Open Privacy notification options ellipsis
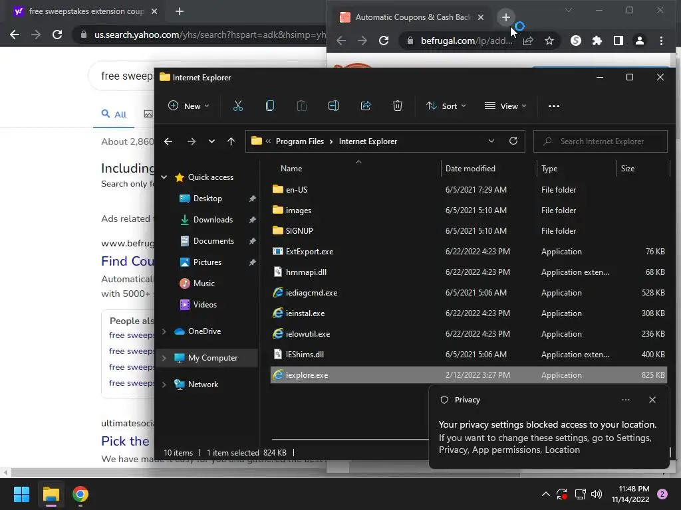This screenshot has height=510, width=681. (x=626, y=400)
